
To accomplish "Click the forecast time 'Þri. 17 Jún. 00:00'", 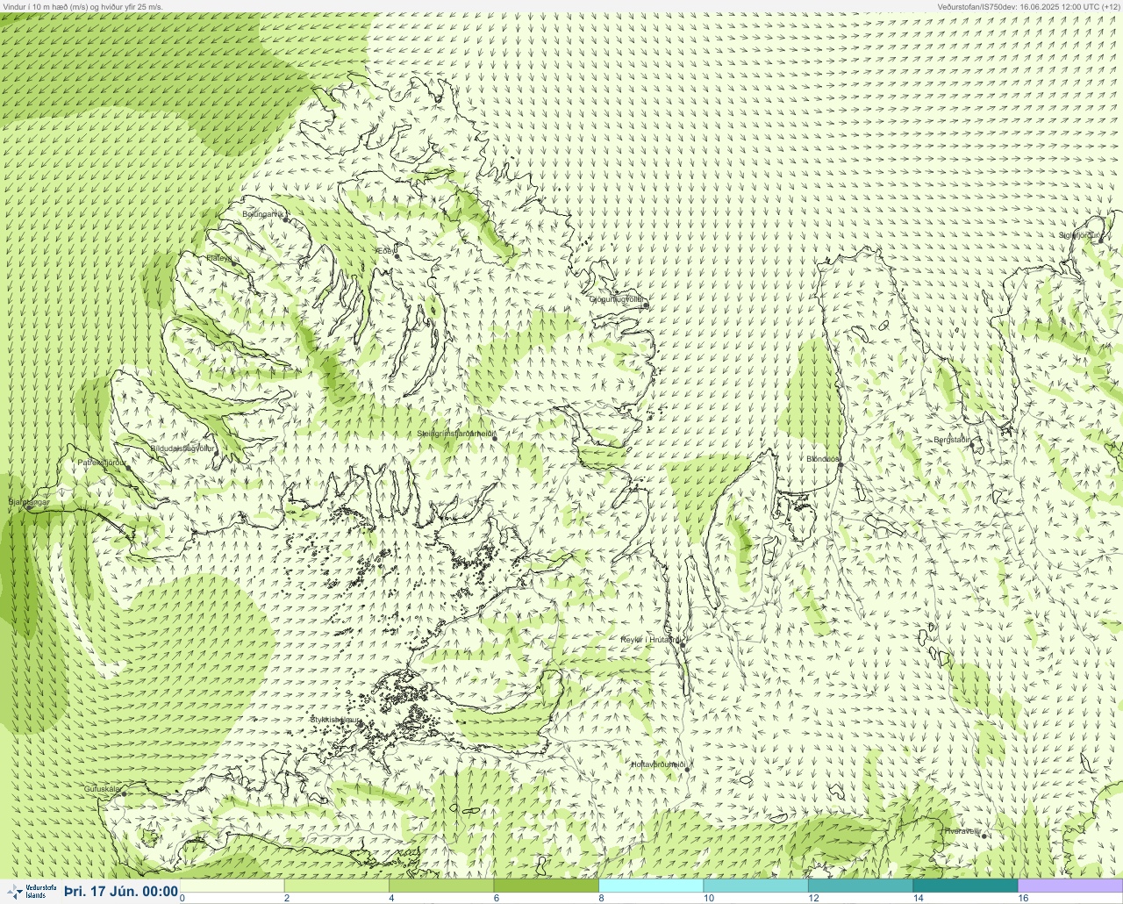I will (121, 892).
